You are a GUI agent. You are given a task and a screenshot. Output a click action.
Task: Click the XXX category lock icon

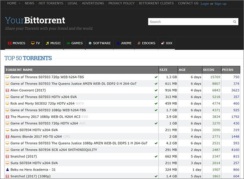(x=163, y=43)
